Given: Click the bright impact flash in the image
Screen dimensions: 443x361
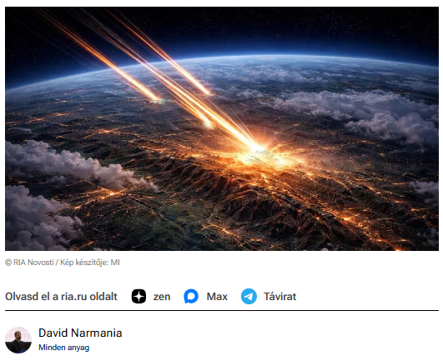Looking at the screenshot, I should [x=259, y=149].
